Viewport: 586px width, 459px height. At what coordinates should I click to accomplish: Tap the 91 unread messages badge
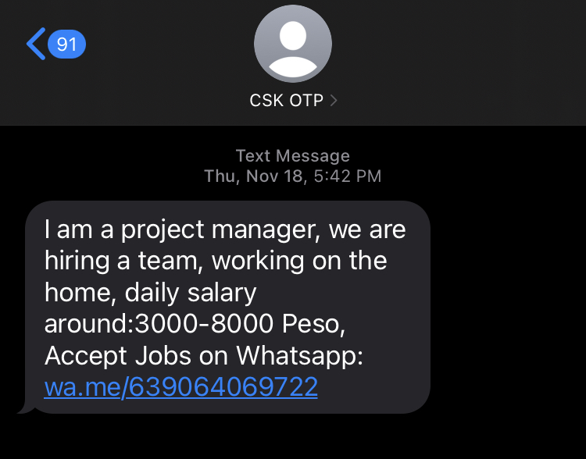(x=67, y=44)
